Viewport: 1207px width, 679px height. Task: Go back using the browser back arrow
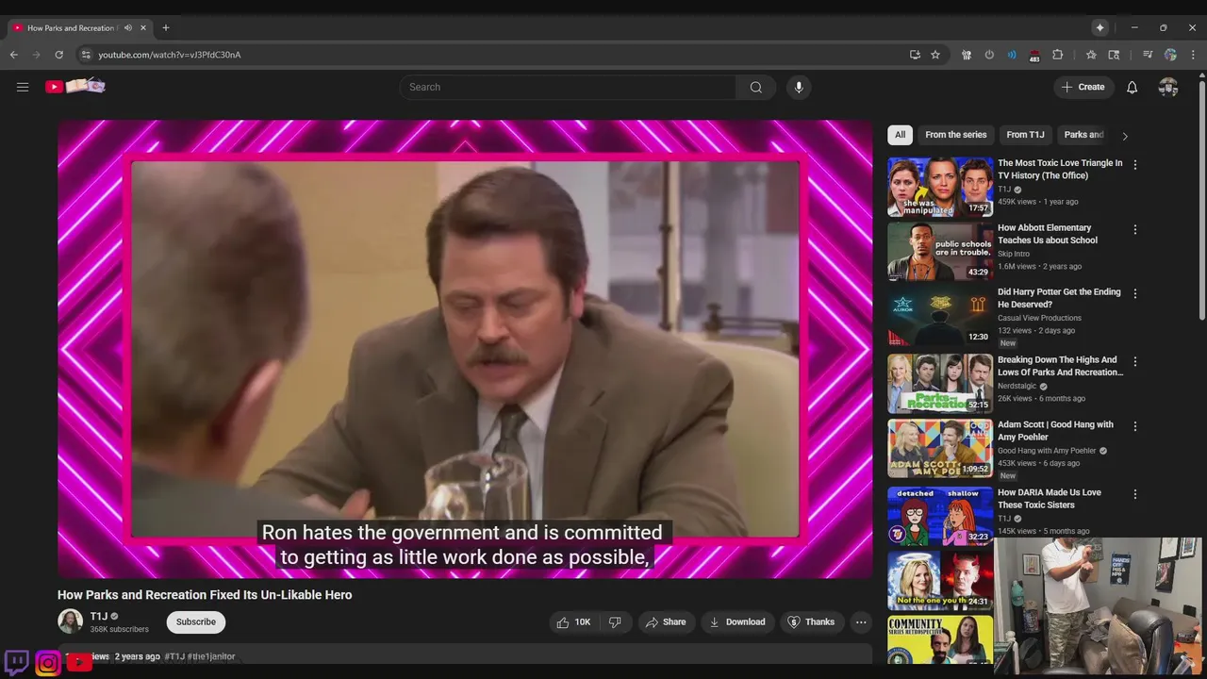pos(14,55)
